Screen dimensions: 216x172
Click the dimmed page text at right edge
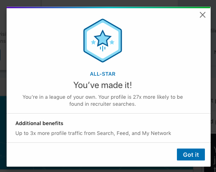[x=213, y=31]
